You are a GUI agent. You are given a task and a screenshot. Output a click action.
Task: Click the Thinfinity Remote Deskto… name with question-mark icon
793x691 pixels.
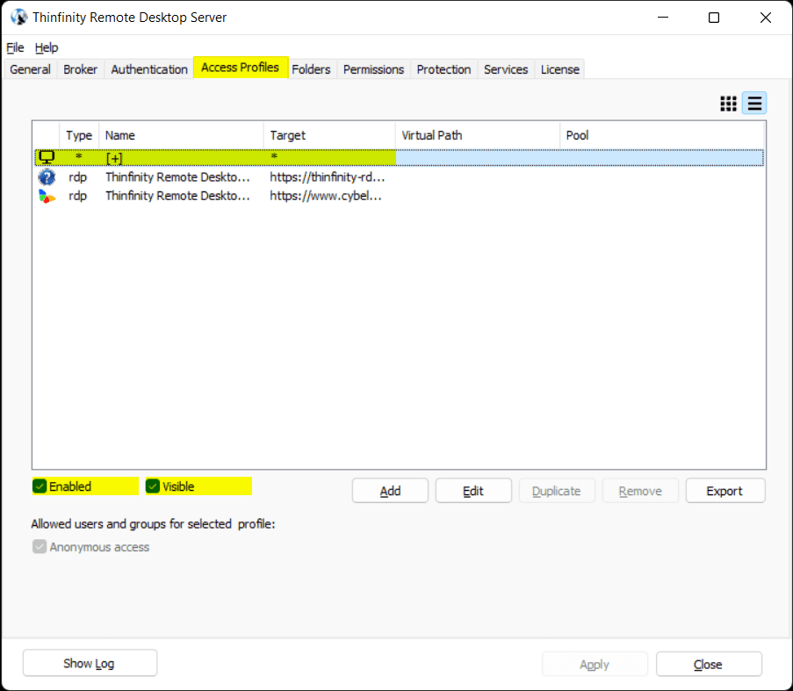point(177,176)
